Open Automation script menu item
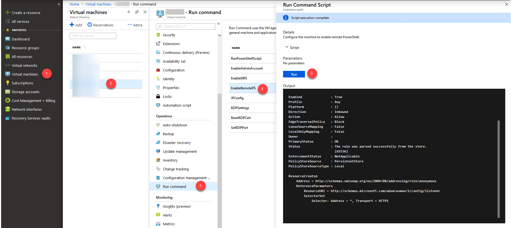 pyautogui.click(x=177, y=105)
